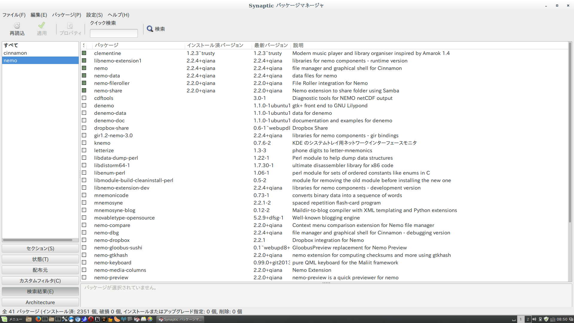Click the セクション(S) filter button
Image resolution: width=574 pixels, height=323 pixels.
coord(40,248)
